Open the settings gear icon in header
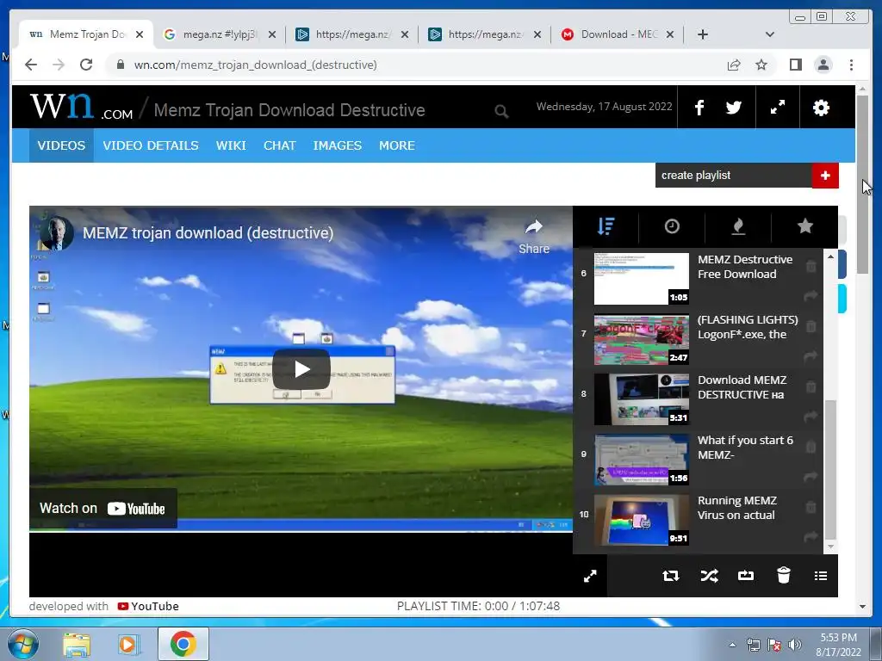 [821, 108]
